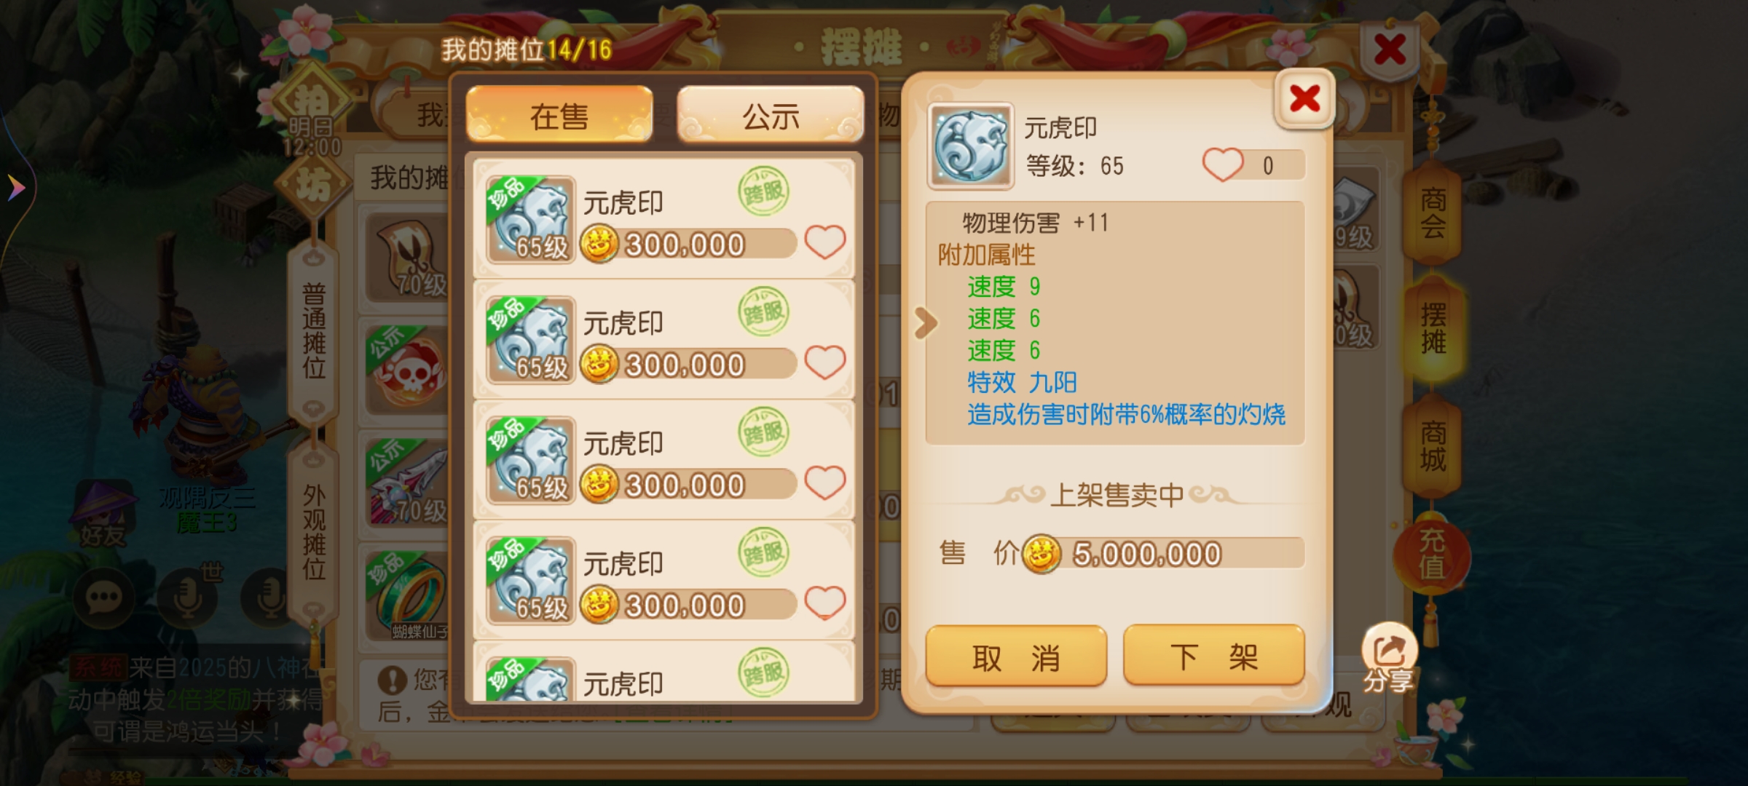
Task: Click the scissors 70级 item icon
Action: tap(409, 258)
